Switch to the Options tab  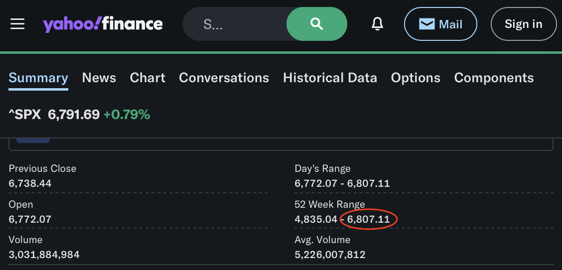coord(416,78)
